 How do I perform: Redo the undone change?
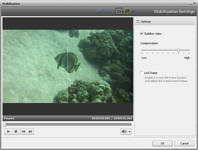coord(108,12)
